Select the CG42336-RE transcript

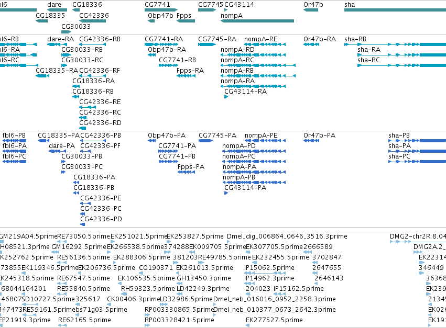88,107
